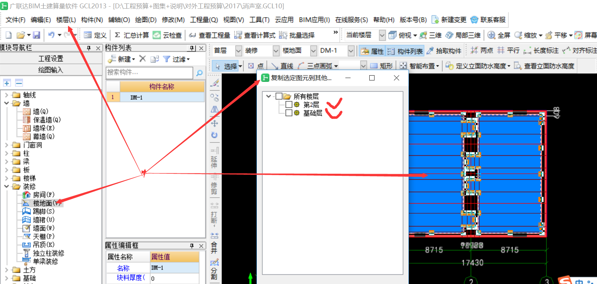Screen dimensions: 597x284
Task: Toggle the 构件列表 component list button
Action: 405,51
